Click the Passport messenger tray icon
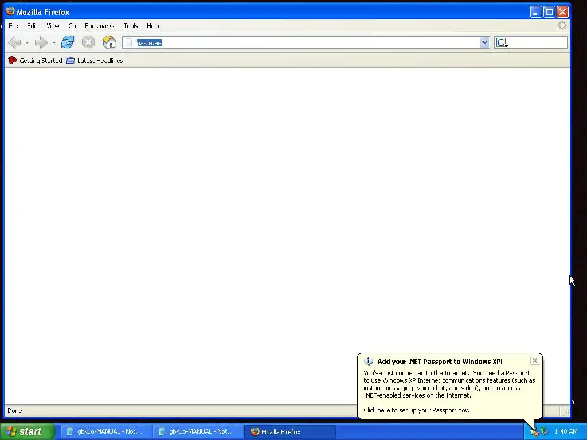The width and height of the screenshot is (587, 440). [x=534, y=432]
